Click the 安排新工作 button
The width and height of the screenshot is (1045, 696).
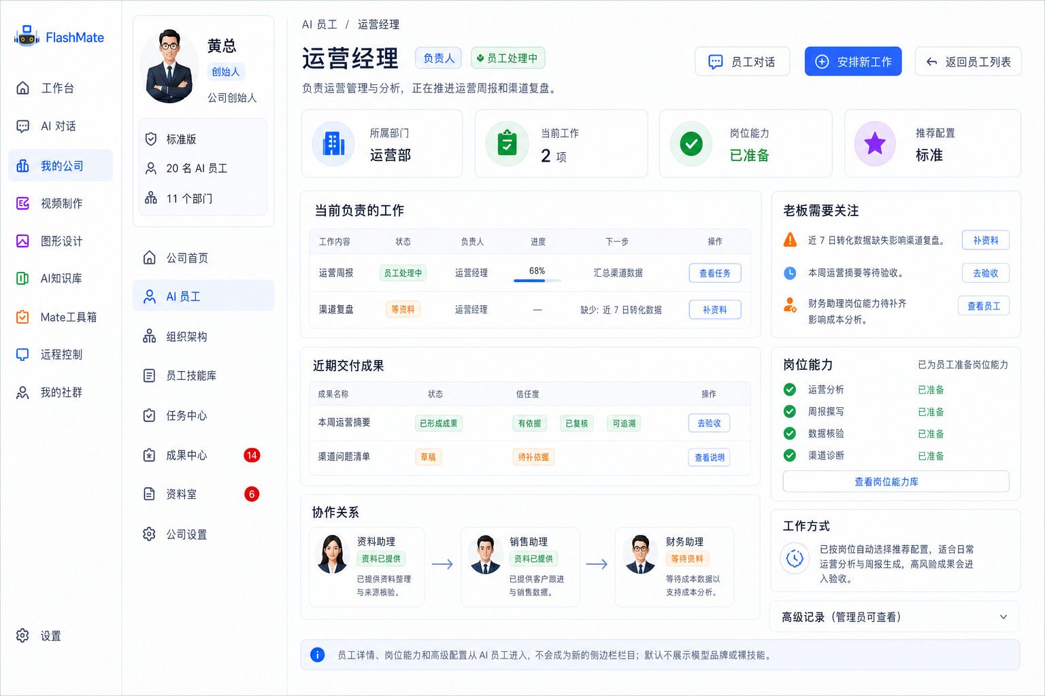(853, 62)
